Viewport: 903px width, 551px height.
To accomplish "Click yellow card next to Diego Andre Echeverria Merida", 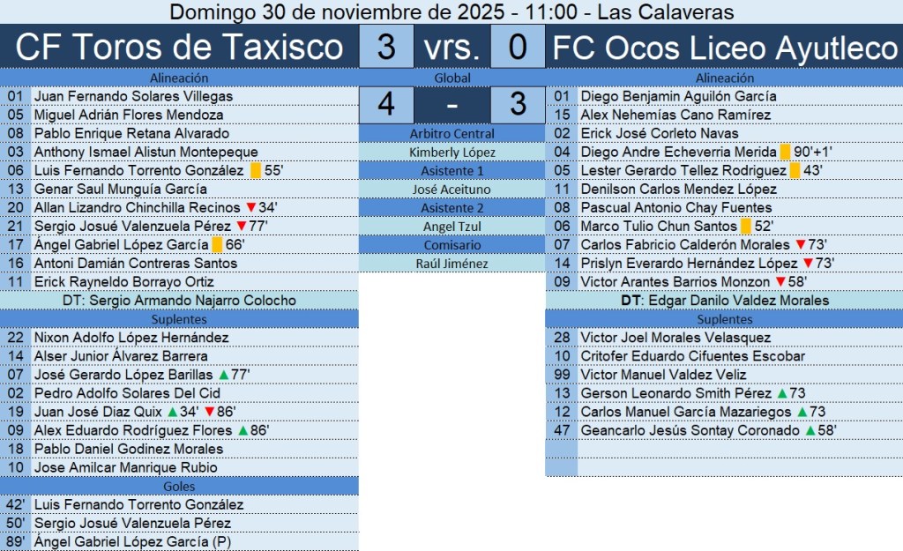I will (x=785, y=153).
